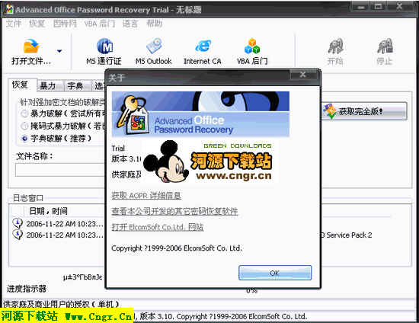The image size is (419, 323).
Task: Select the second 2006-11-22 AM 10:23 log row
Action: click(x=65, y=235)
